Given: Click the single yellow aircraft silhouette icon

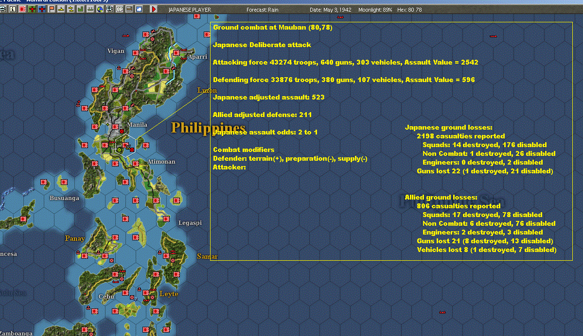Looking at the screenshot, I should coord(61,9).
